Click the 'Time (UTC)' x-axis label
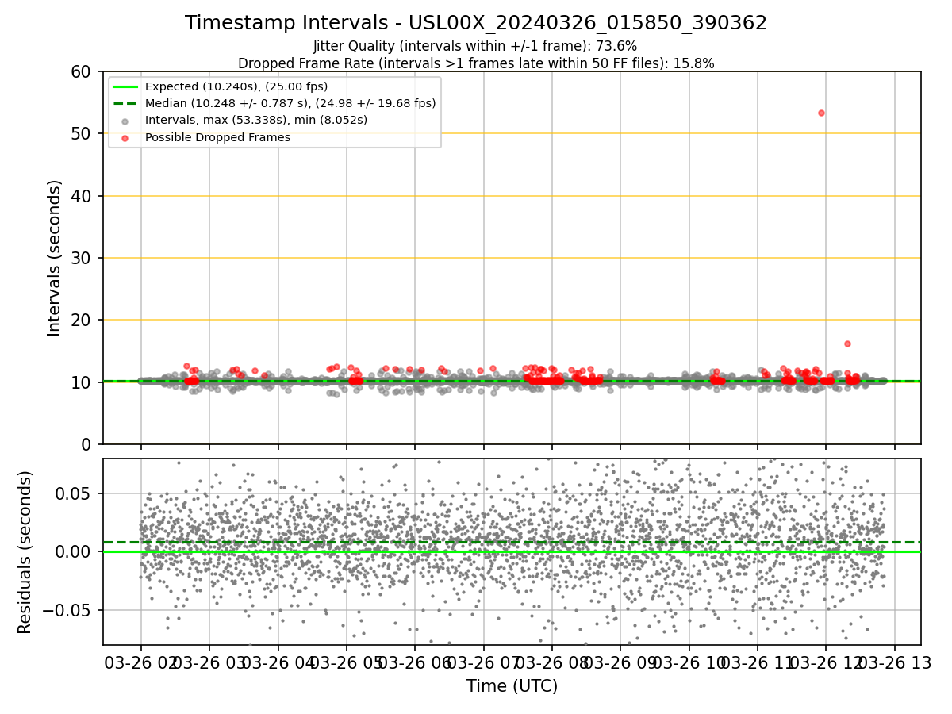 click(512, 686)
